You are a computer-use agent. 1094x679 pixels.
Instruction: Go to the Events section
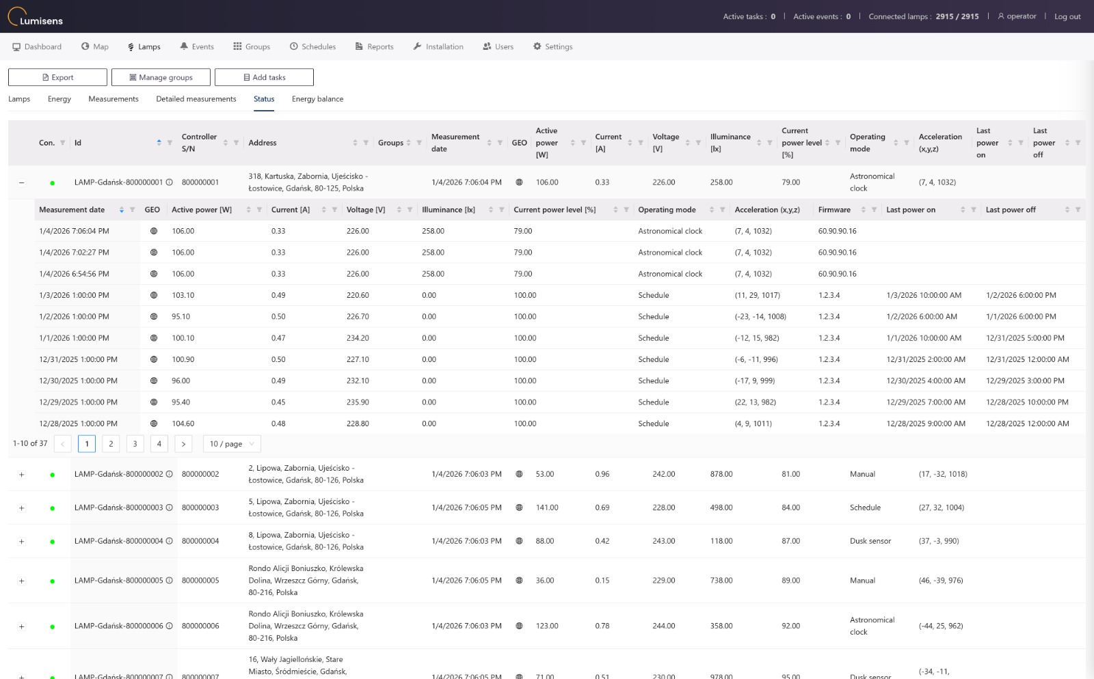coord(197,46)
